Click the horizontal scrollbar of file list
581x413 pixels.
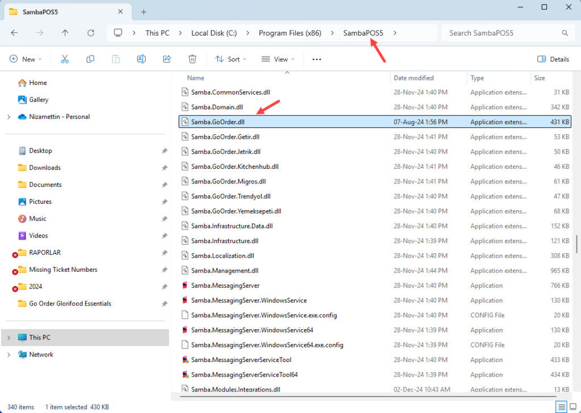tap(367, 397)
